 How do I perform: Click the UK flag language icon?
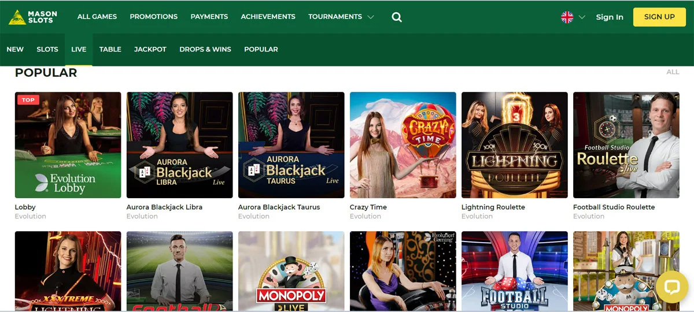[567, 17]
